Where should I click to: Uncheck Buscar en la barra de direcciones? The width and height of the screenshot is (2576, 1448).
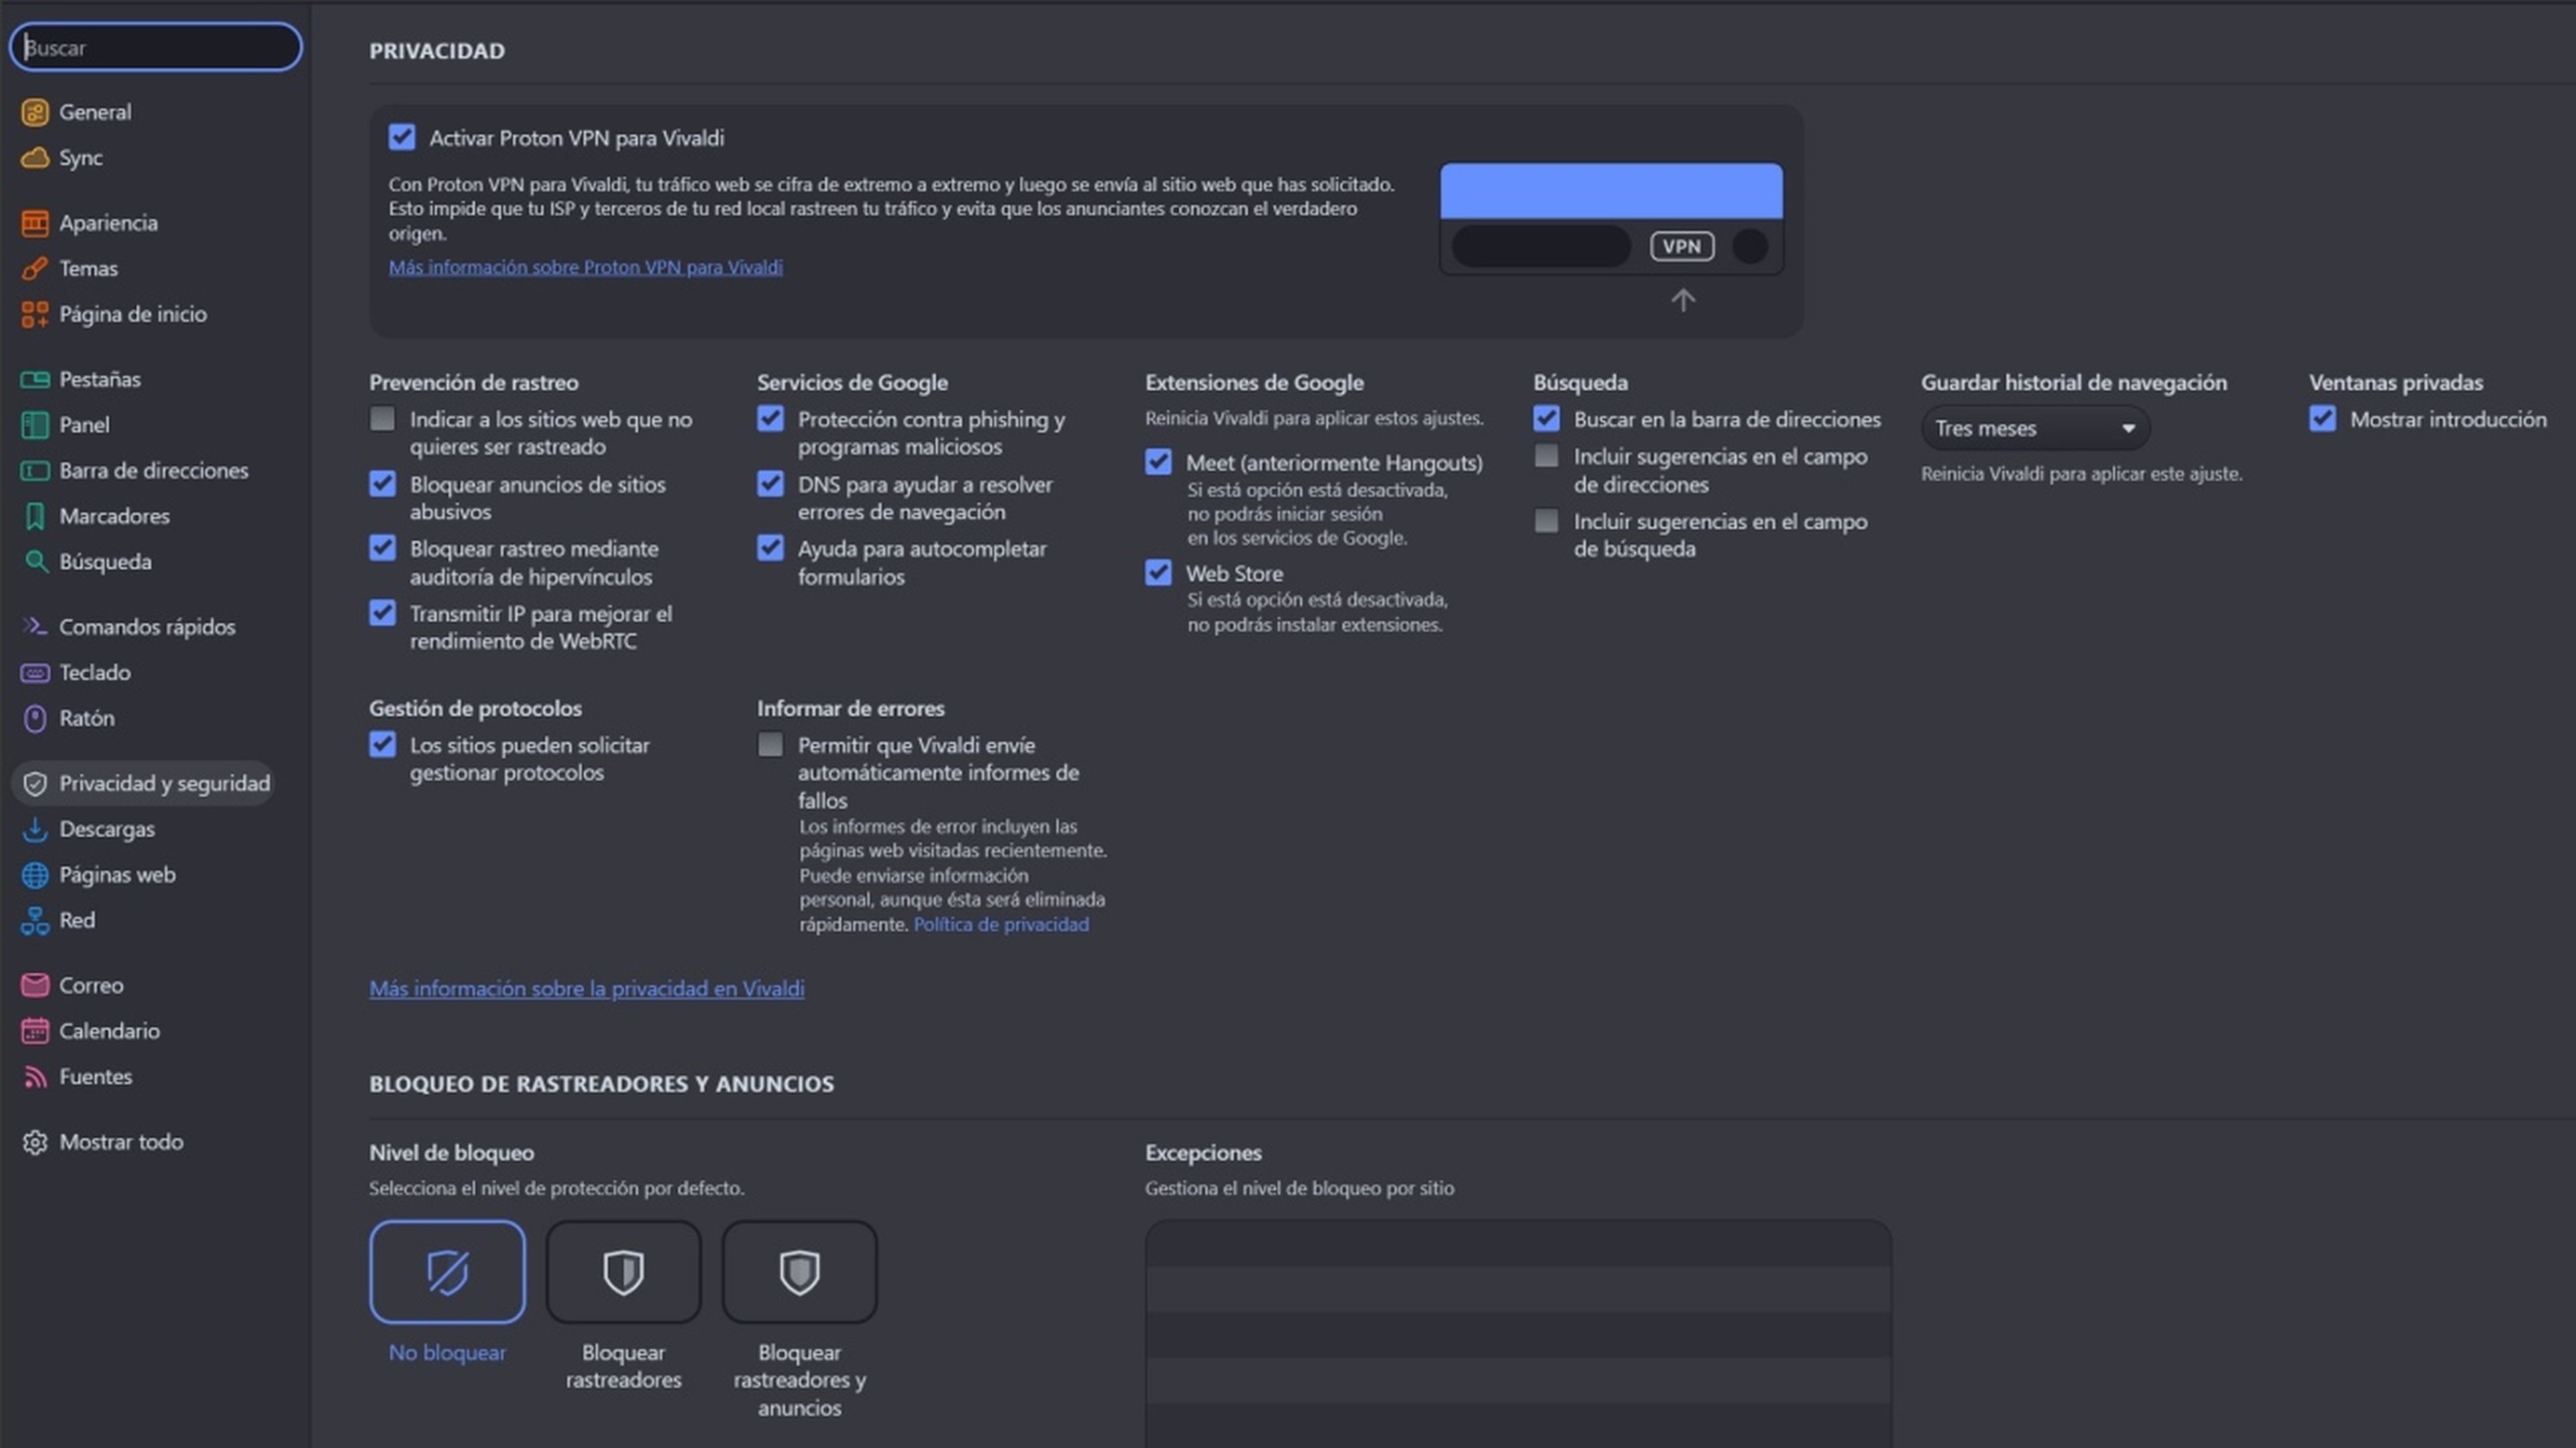coord(1546,418)
